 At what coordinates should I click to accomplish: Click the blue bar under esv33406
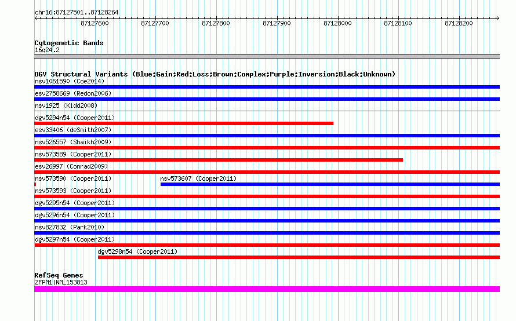[267, 136]
